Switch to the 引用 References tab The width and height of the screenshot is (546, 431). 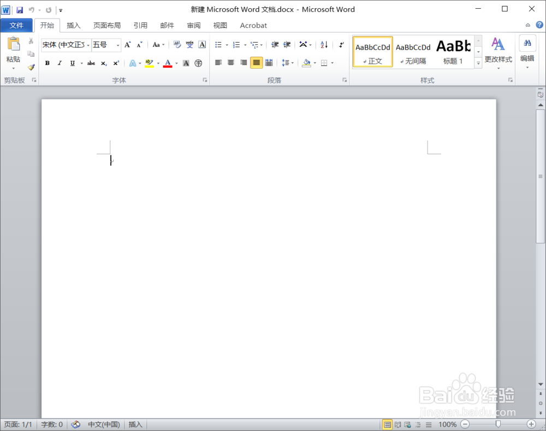(x=140, y=26)
